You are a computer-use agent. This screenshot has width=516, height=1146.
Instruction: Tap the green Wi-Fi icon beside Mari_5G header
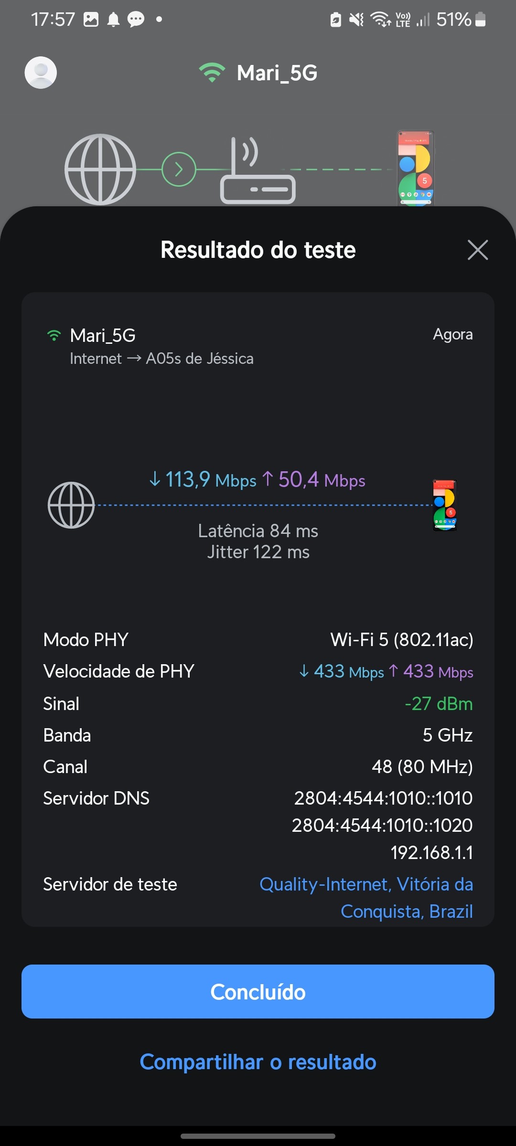click(x=212, y=73)
